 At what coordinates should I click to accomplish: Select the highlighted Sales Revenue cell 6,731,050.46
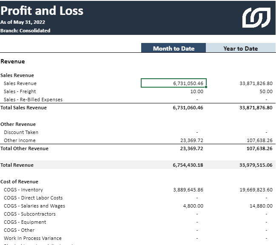(x=174, y=83)
